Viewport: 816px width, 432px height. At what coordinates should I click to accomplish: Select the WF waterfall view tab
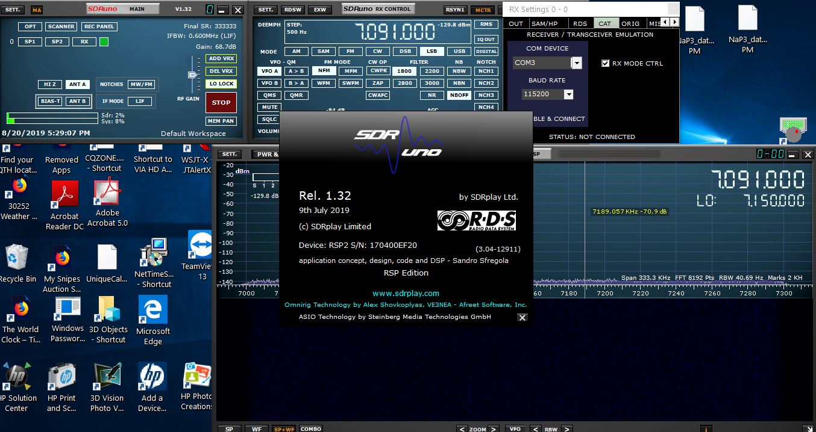[256, 429]
